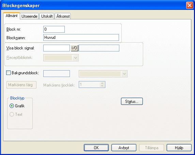Image resolution: width=195 pixels, height=155 pixels.
Task: Click the field right of I/O button
Action: click(99, 48)
